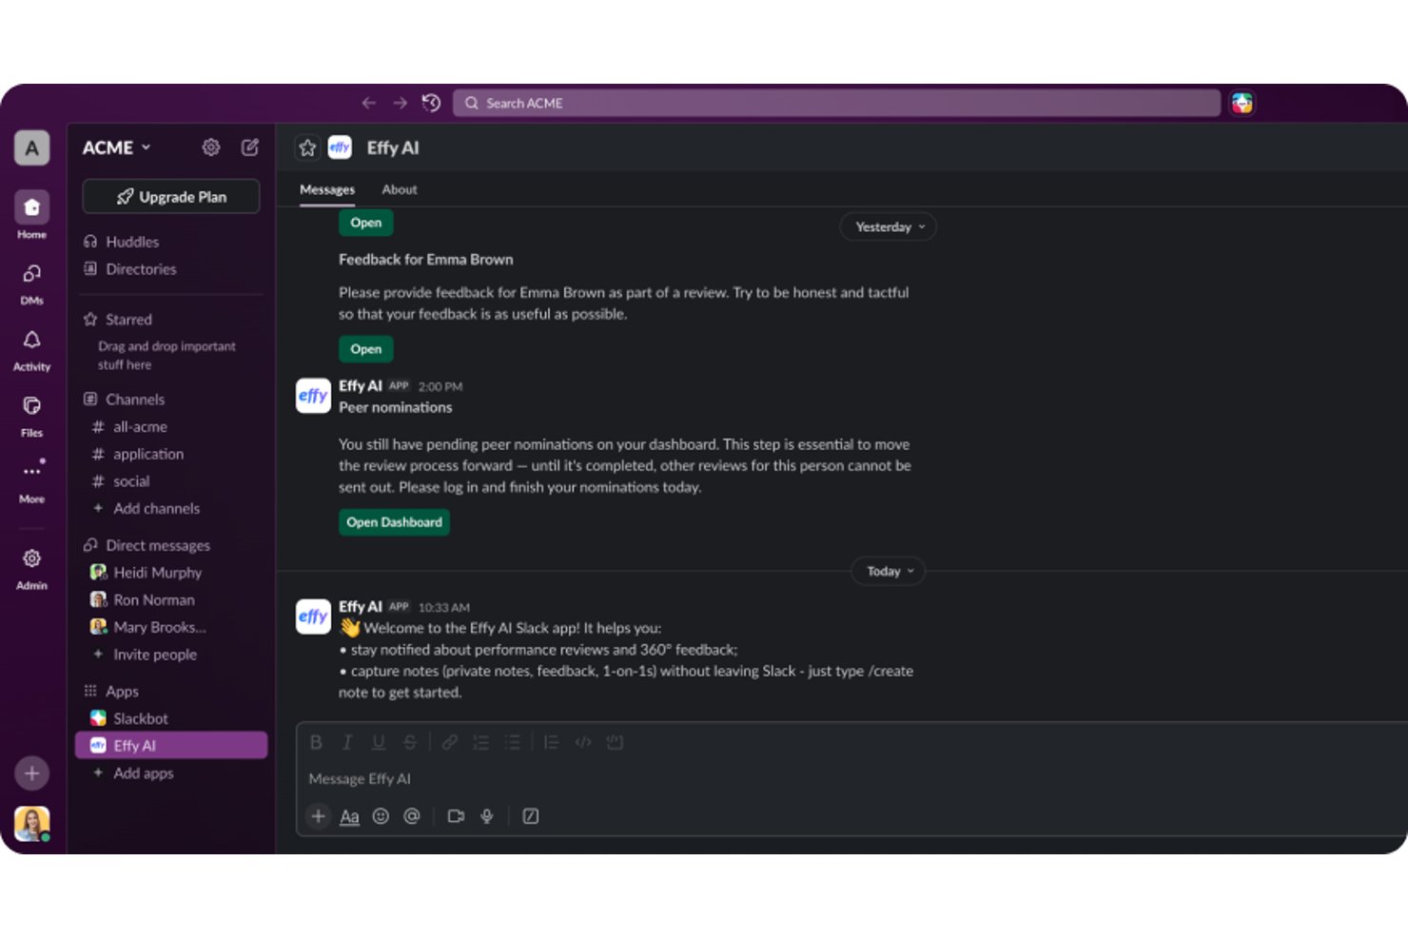Open the Slack logo icon beside search

(1242, 103)
